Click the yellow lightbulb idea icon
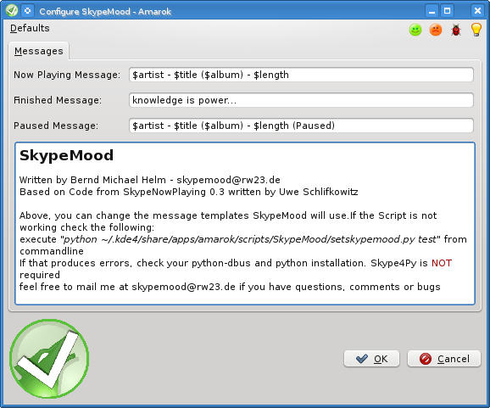Viewport: 490px width, 408px height. [x=476, y=30]
